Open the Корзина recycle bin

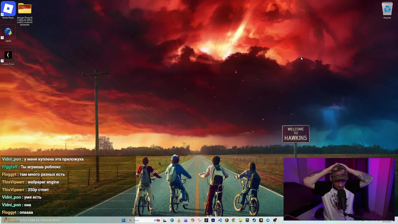pyautogui.click(x=387, y=11)
